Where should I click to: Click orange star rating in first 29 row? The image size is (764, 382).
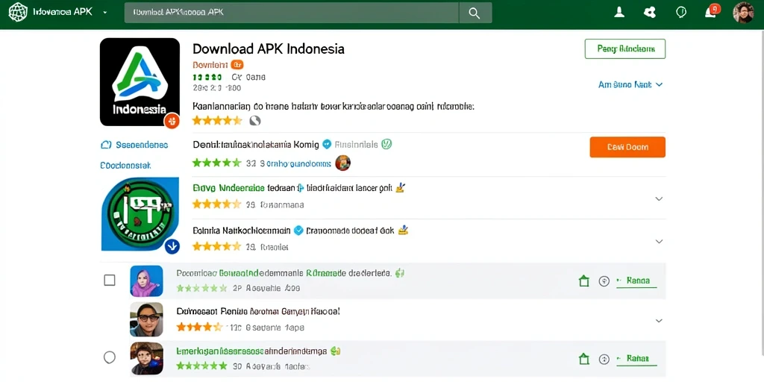tap(217, 204)
